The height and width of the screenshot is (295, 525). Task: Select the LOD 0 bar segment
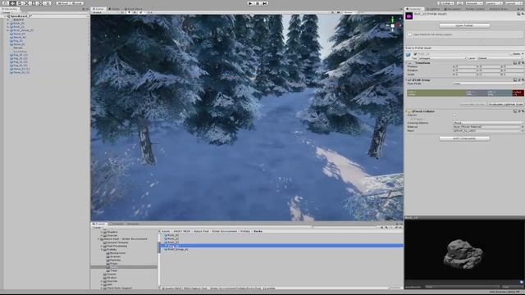click(x=436, y=93)
